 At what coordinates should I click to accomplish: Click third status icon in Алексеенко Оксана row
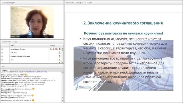coord(56,49)
